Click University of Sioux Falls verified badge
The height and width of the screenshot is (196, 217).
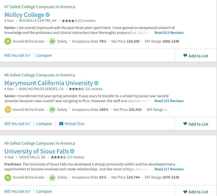72,151
